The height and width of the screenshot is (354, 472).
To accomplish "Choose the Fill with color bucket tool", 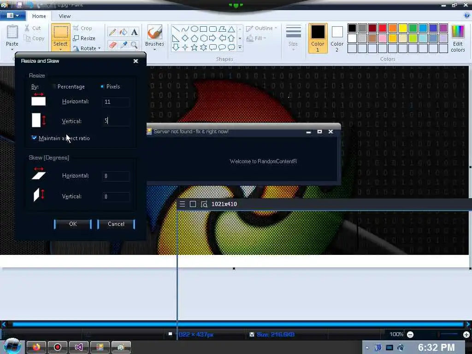I will click(124, 32).
